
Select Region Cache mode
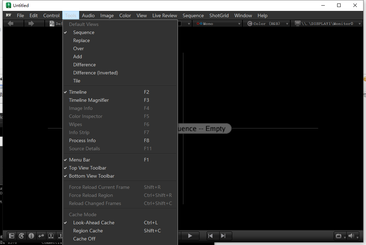coord(88,231)
